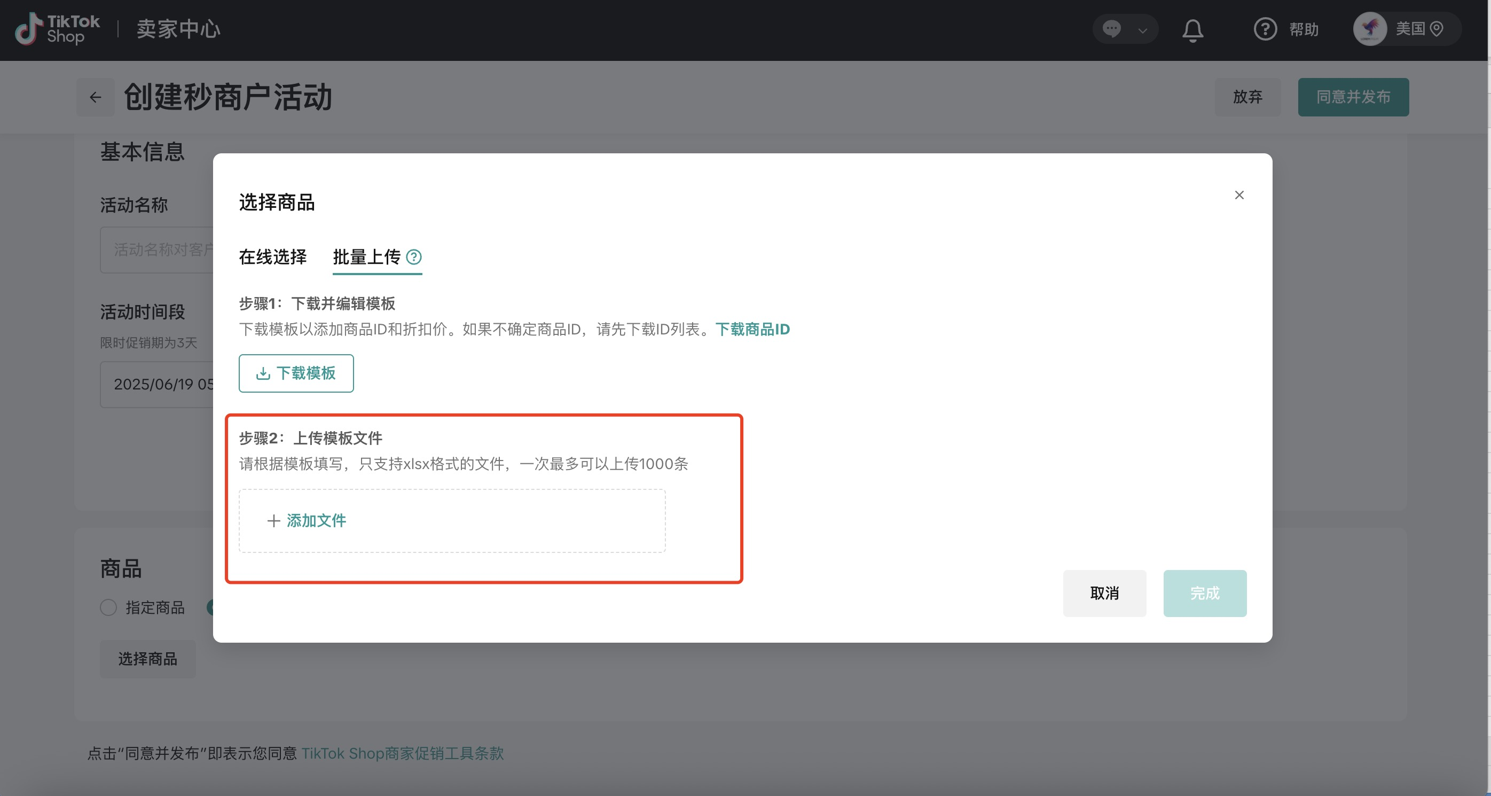Click 添加文件 to upload a template
This screenshot has height=796, width=1491.
pos(307,520)
